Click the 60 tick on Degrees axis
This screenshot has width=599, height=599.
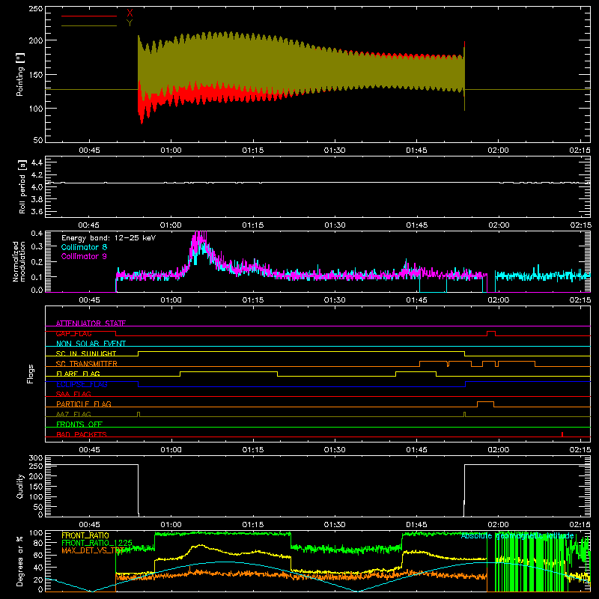(x=38, y=555)
